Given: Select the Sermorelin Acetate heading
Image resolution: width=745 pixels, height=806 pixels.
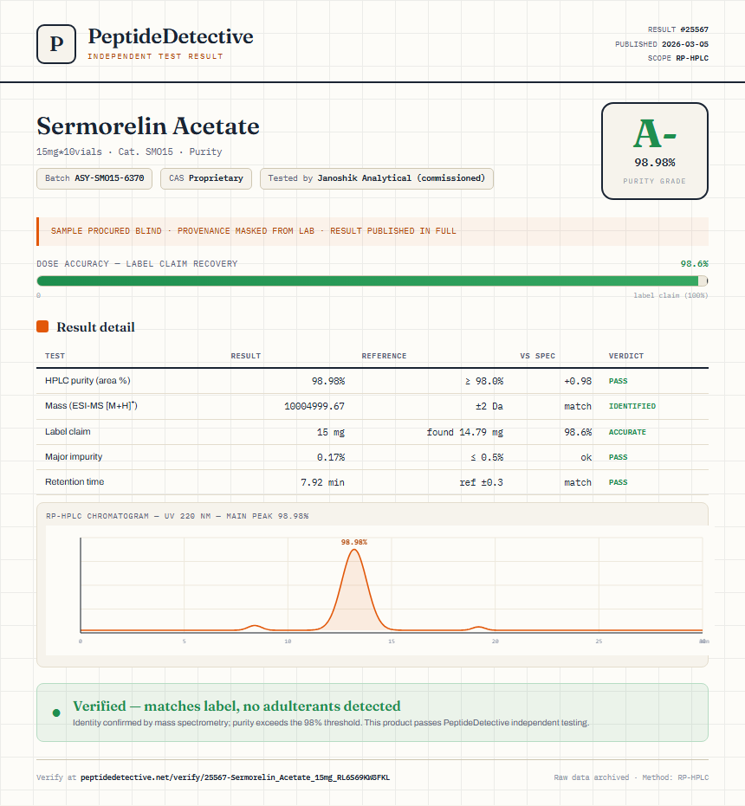Looking at the screenshot, I should pos(148,126).
